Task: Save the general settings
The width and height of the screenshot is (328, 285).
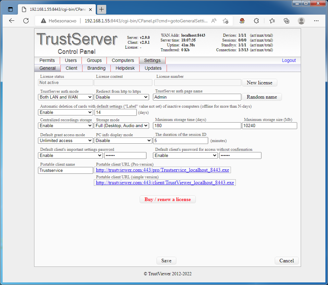Action: pos(166,261)
